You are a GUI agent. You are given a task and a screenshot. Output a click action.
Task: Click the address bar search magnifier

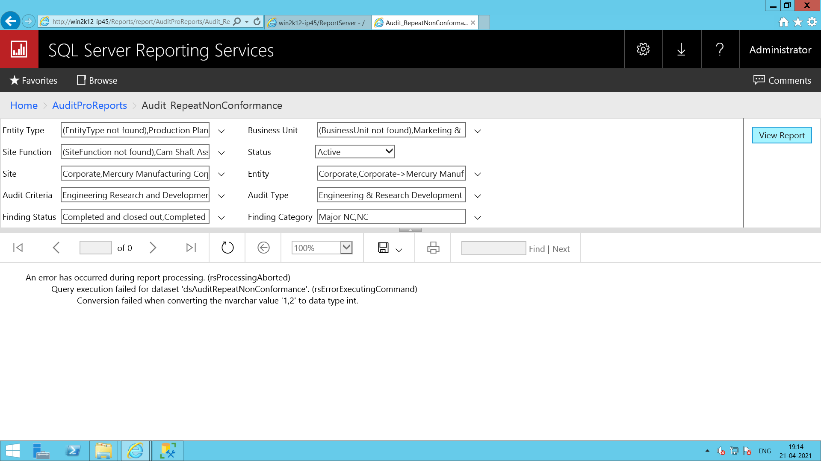pos(237,21)
